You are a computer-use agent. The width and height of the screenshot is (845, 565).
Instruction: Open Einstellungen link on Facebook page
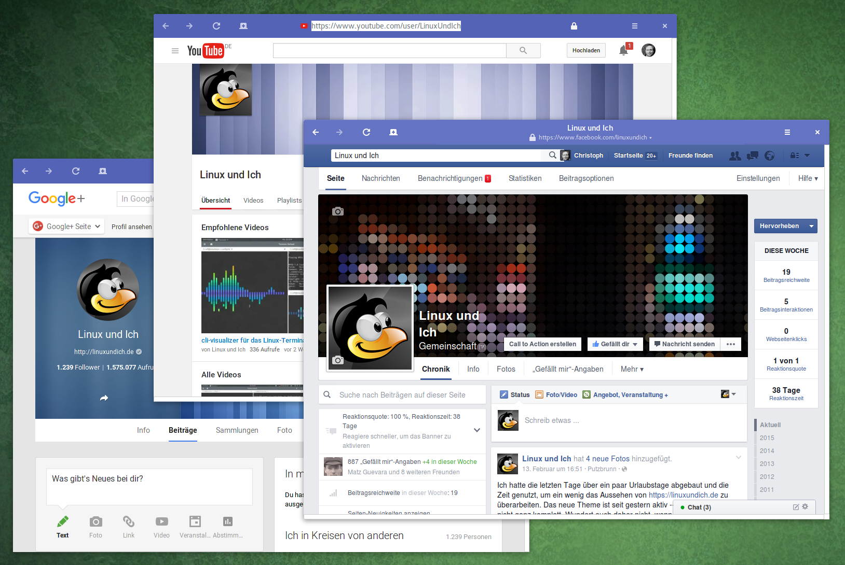[758, 178]
